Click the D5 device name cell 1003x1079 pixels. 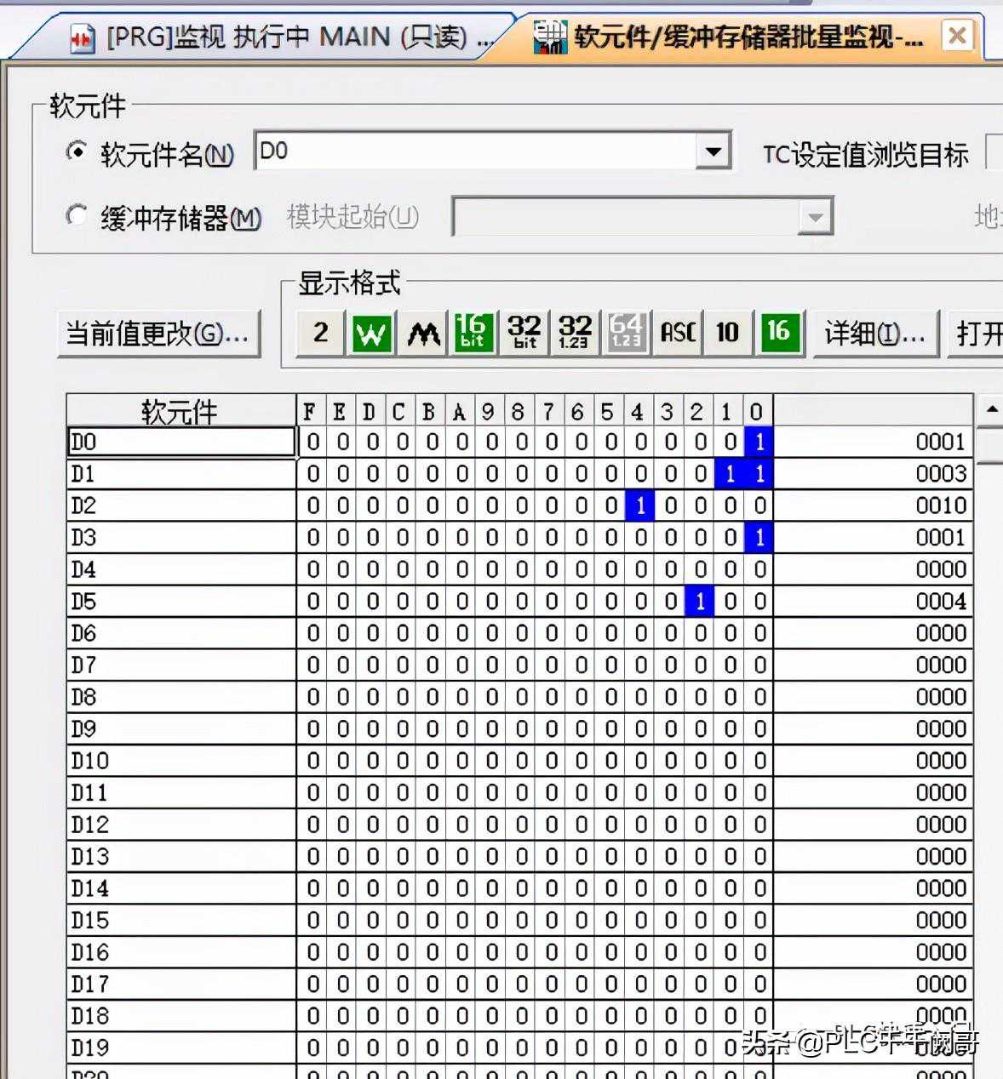coord(181,602)
